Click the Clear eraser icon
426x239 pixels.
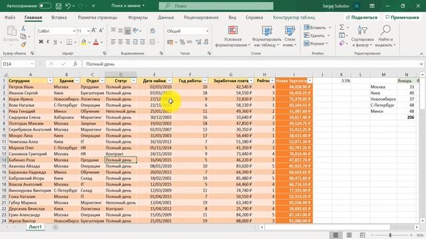(x=342, y=43)
